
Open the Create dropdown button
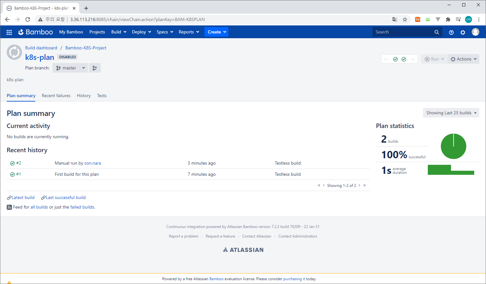(x=216, y=32)
